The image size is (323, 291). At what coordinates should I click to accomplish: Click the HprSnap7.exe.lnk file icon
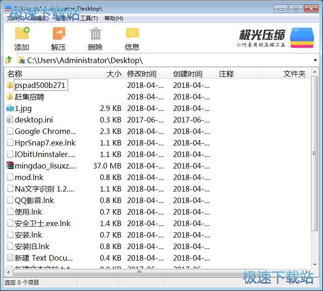[x=10, y=143]
